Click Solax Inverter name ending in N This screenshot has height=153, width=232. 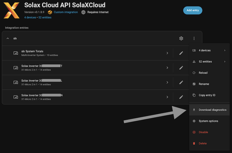click(x=42, y=95)
